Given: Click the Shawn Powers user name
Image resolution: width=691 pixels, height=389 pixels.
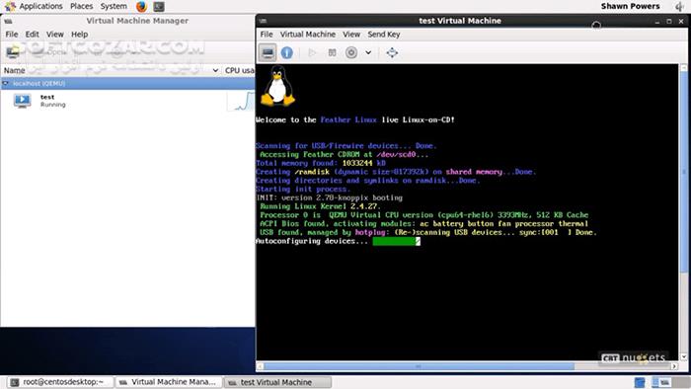Looking at the screenshot, I should [x=630, y=6].
